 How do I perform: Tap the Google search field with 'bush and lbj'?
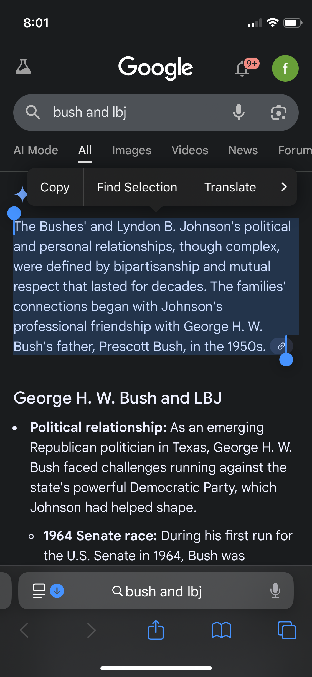point(133,112)
